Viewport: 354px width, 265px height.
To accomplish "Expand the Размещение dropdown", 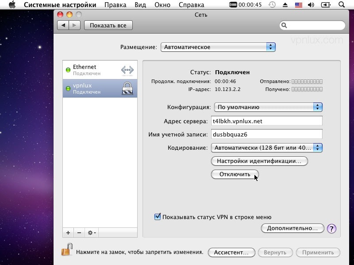I will tap(218, 47).
